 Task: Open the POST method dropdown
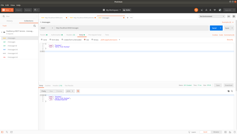click(47, 28)
